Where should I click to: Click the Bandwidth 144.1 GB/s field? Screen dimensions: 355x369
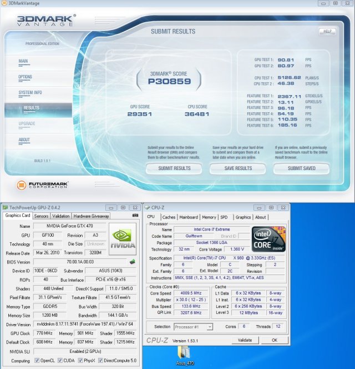pos(118,315)
